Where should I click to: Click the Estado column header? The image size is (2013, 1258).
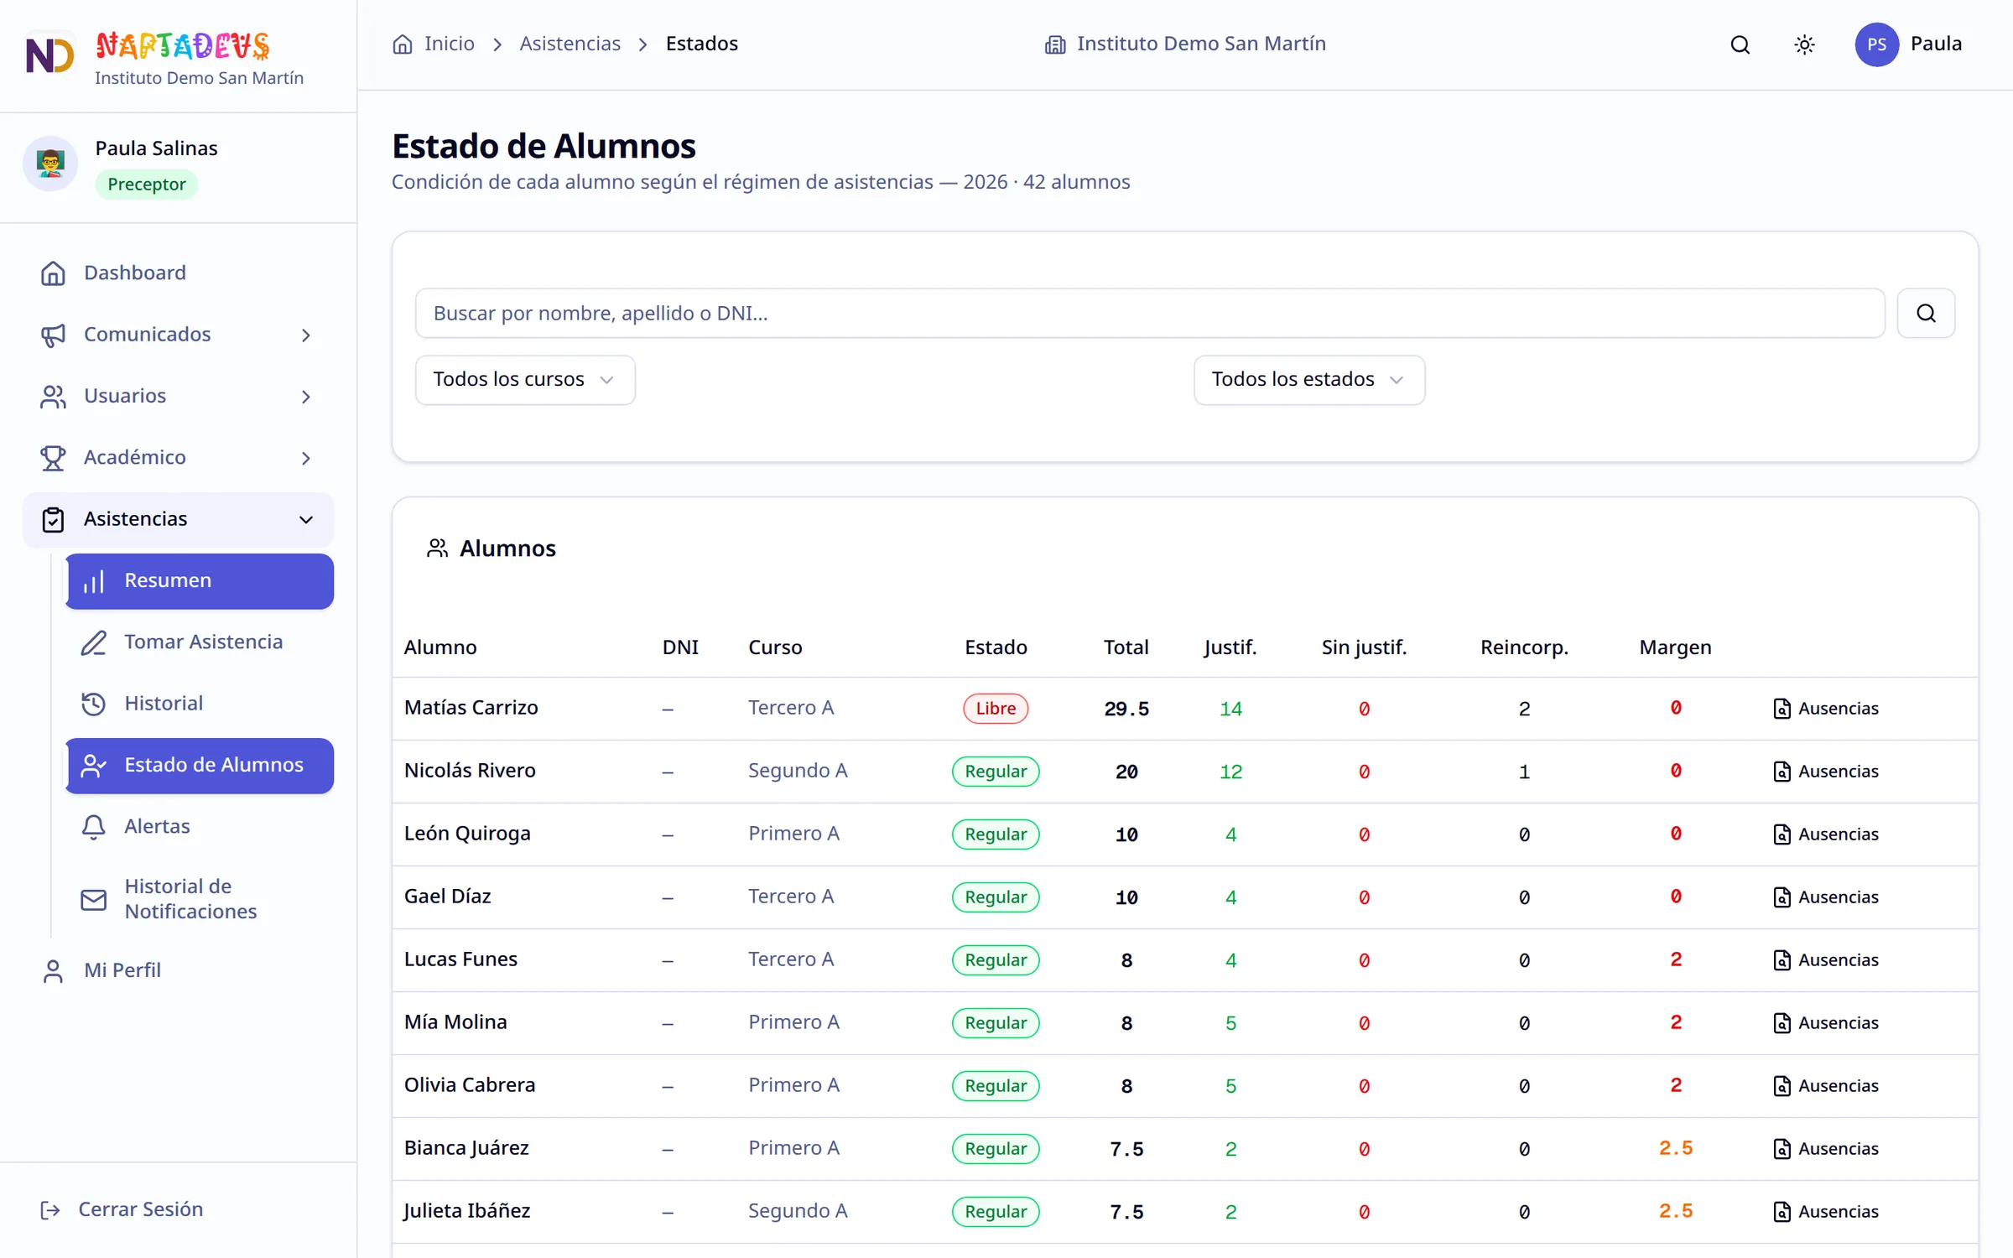(996, 647)
